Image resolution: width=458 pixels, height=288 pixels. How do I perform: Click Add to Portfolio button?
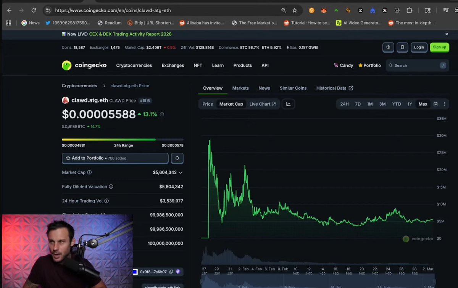(x=115, y=158)
